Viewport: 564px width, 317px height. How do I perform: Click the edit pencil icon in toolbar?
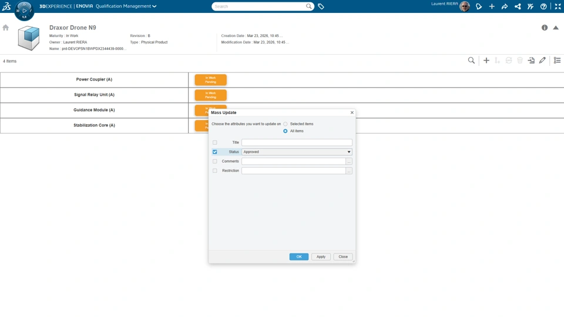click(542, 61)
